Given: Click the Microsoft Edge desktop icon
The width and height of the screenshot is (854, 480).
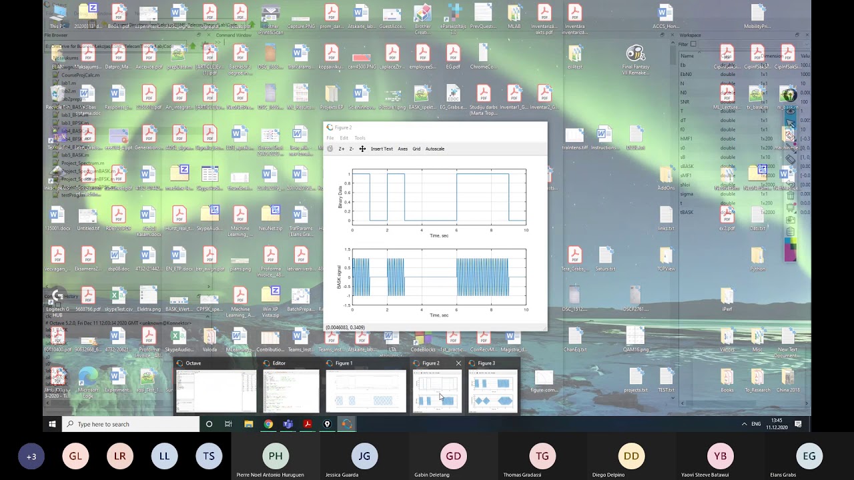Looking at the screenshot, I should click(x=88, y=381).
